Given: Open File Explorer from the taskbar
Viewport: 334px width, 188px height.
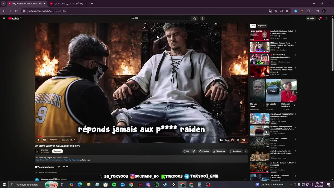Looking at the screenshot, I should (x=88, y=185).
